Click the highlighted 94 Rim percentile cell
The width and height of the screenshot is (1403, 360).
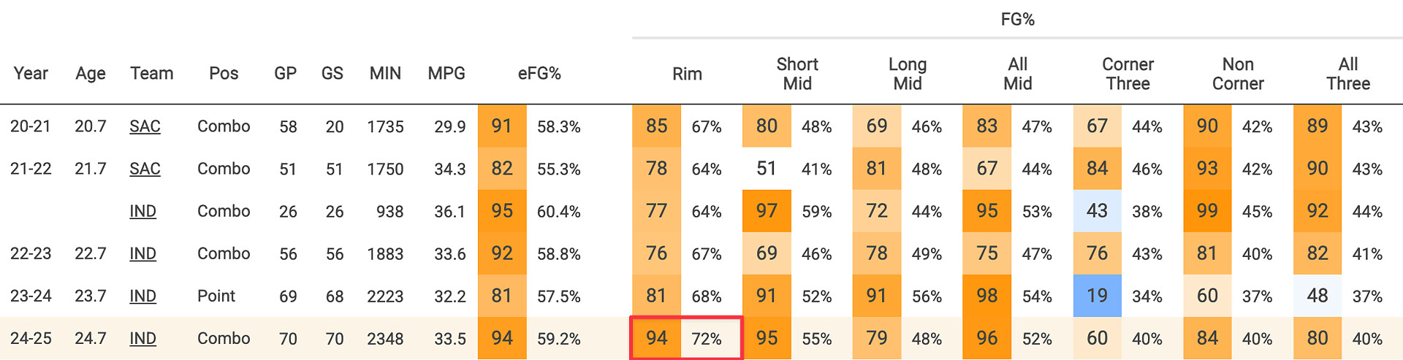[x=656, y=338]
